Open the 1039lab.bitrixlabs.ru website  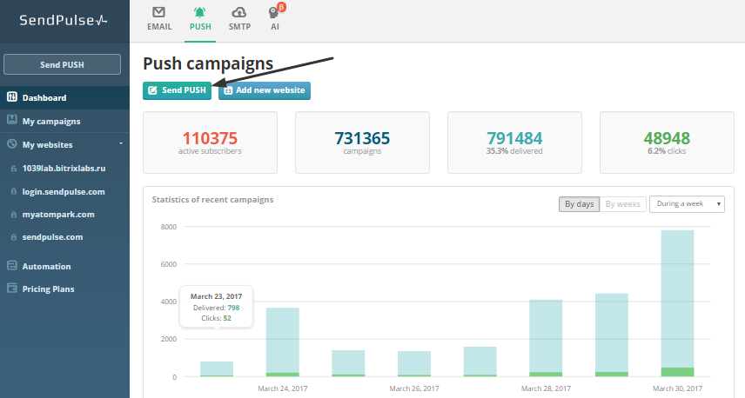click(64, 169)
